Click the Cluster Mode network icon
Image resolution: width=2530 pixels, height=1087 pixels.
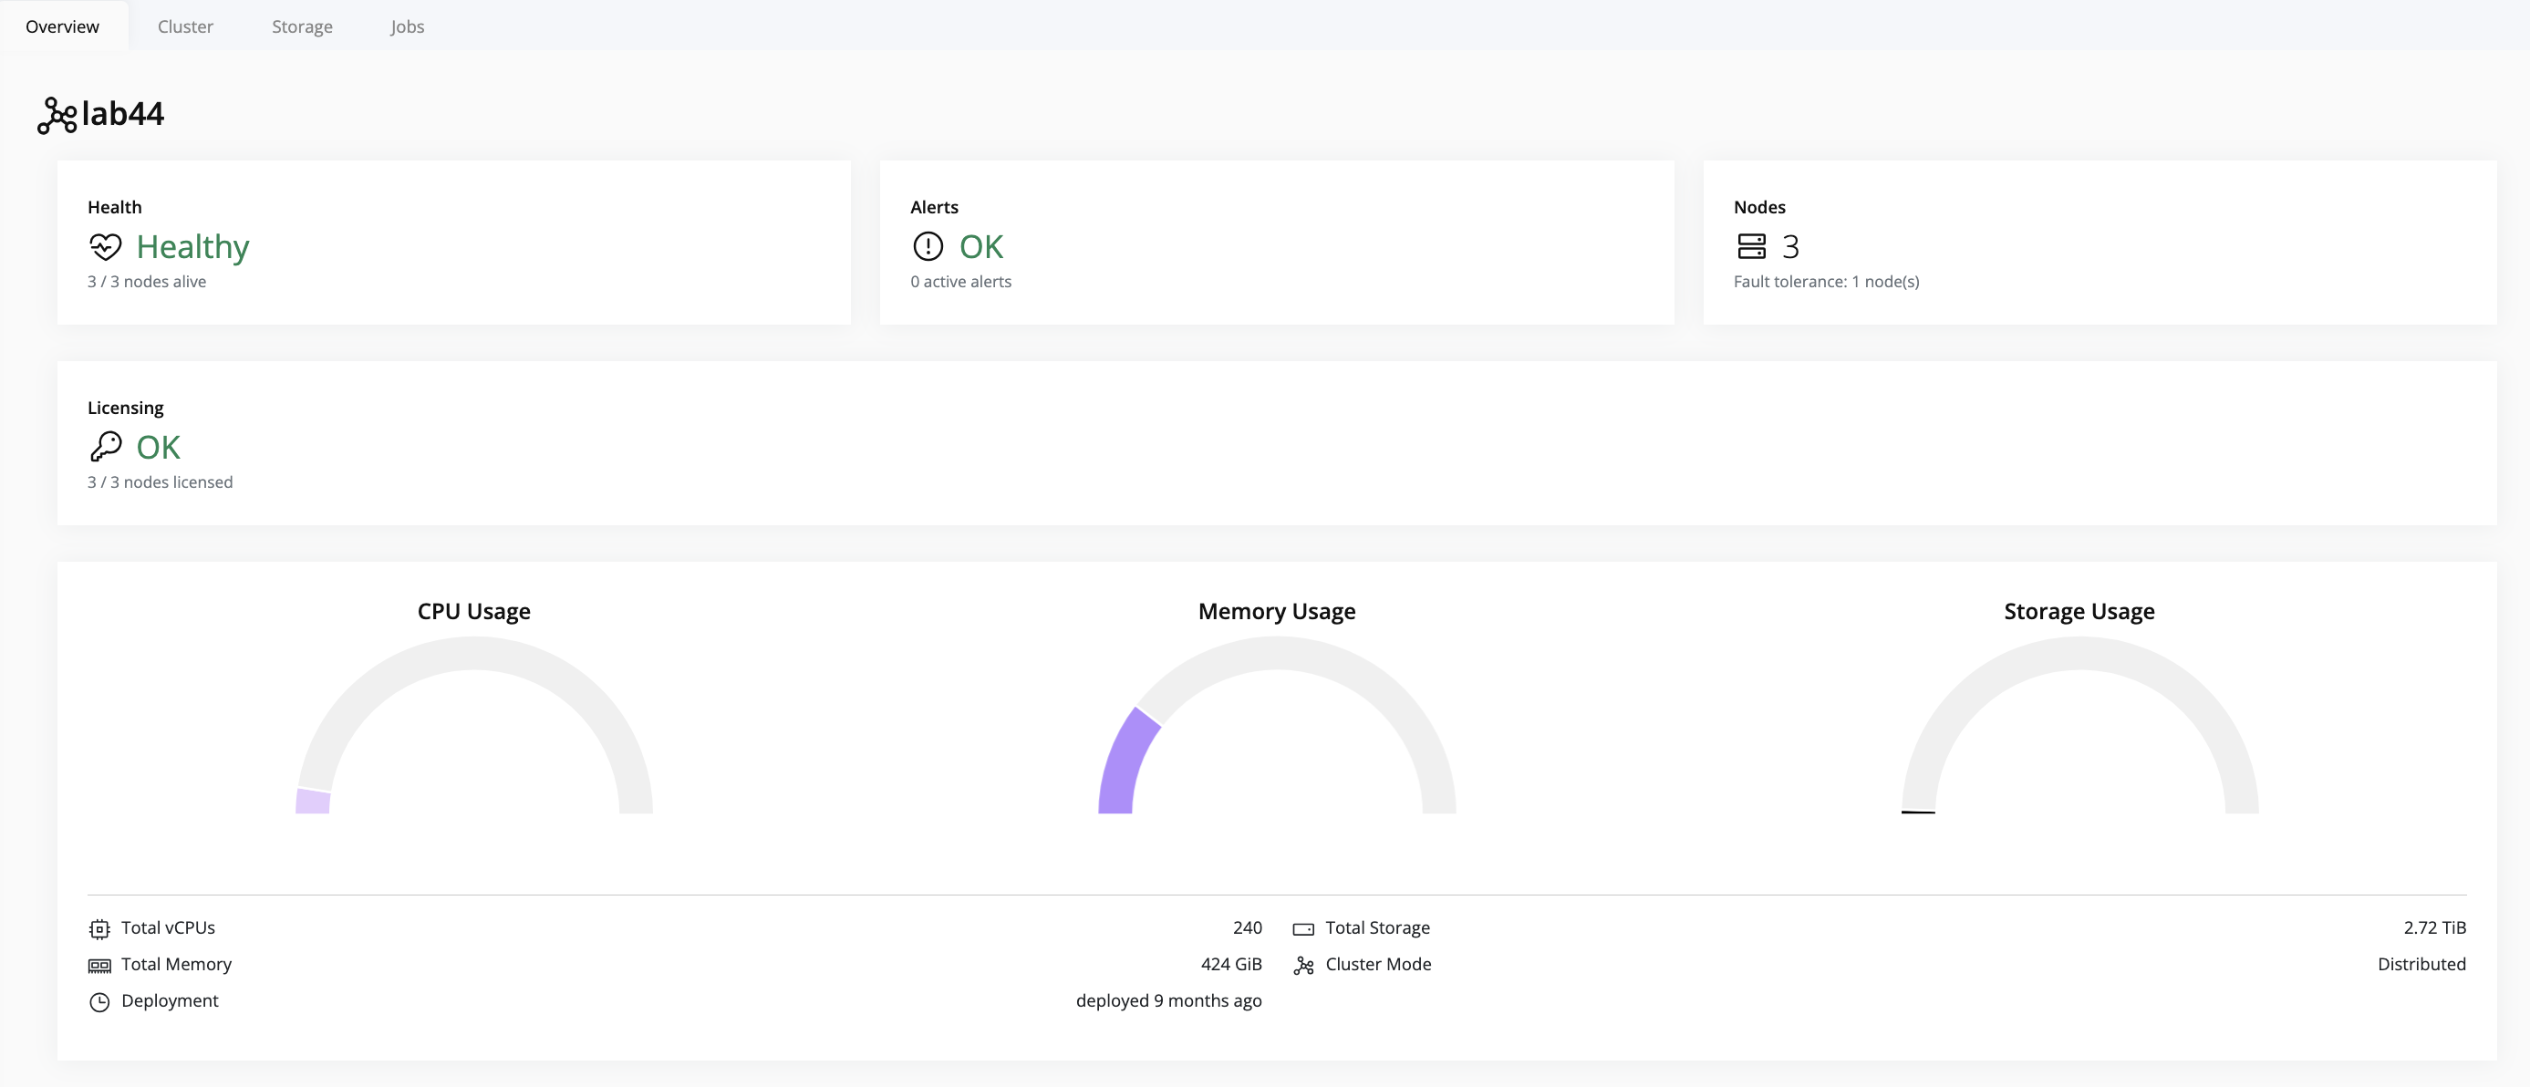(x=1303, y=965)
